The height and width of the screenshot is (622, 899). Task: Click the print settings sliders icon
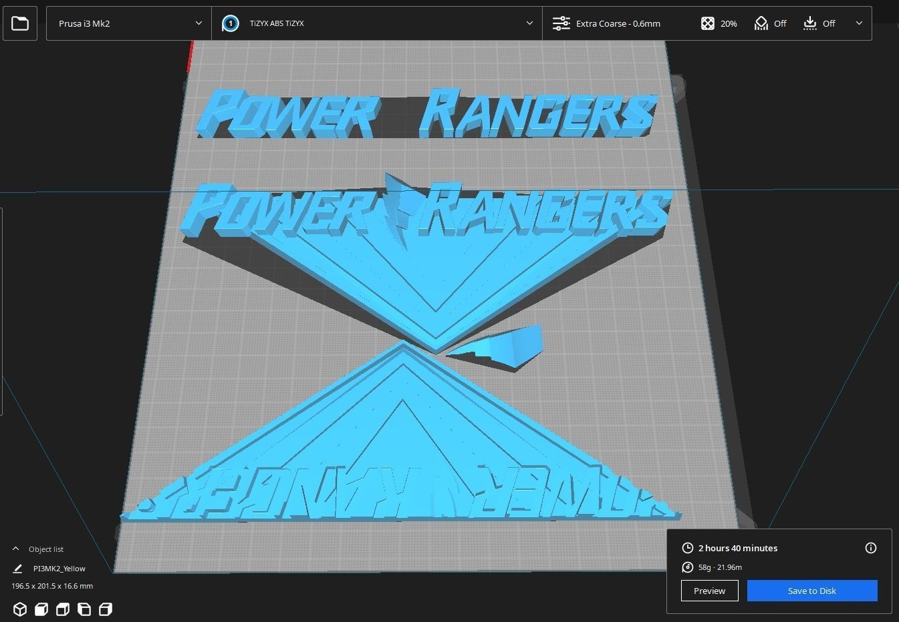coord(561,23)
